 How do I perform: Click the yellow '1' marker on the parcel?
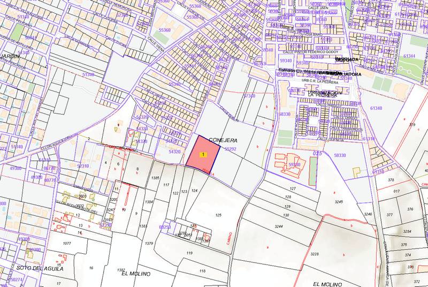(203, 155)
